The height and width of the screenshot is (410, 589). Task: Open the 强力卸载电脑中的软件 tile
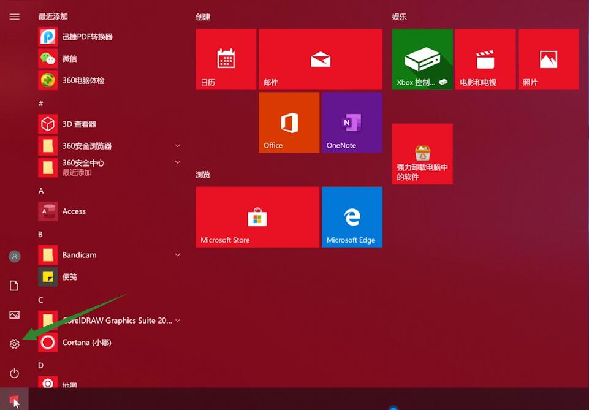(x=422, y=154)
